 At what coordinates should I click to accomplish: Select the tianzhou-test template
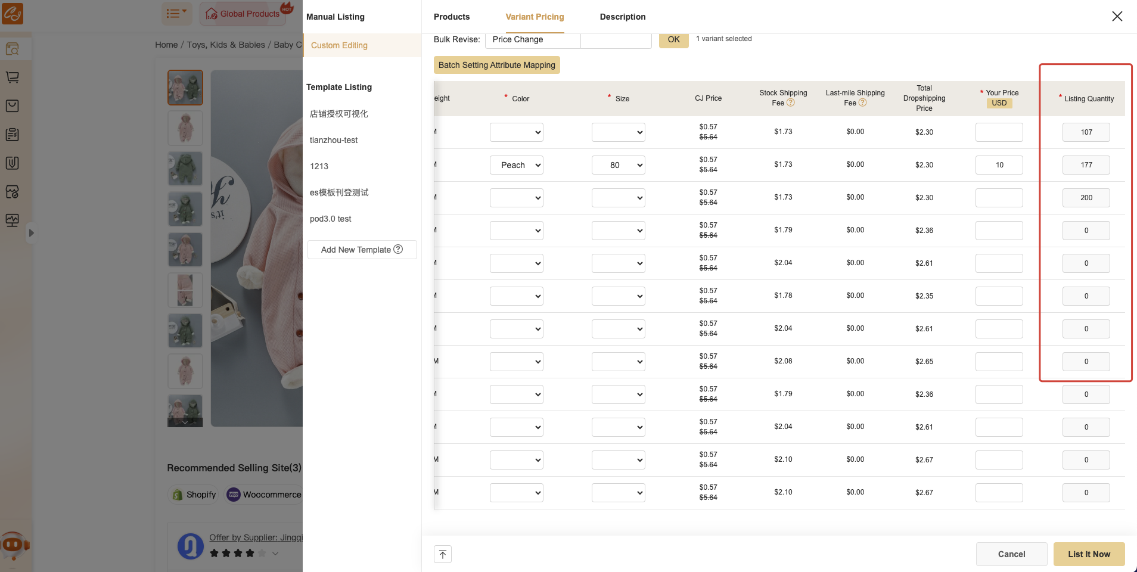[334, 140]
